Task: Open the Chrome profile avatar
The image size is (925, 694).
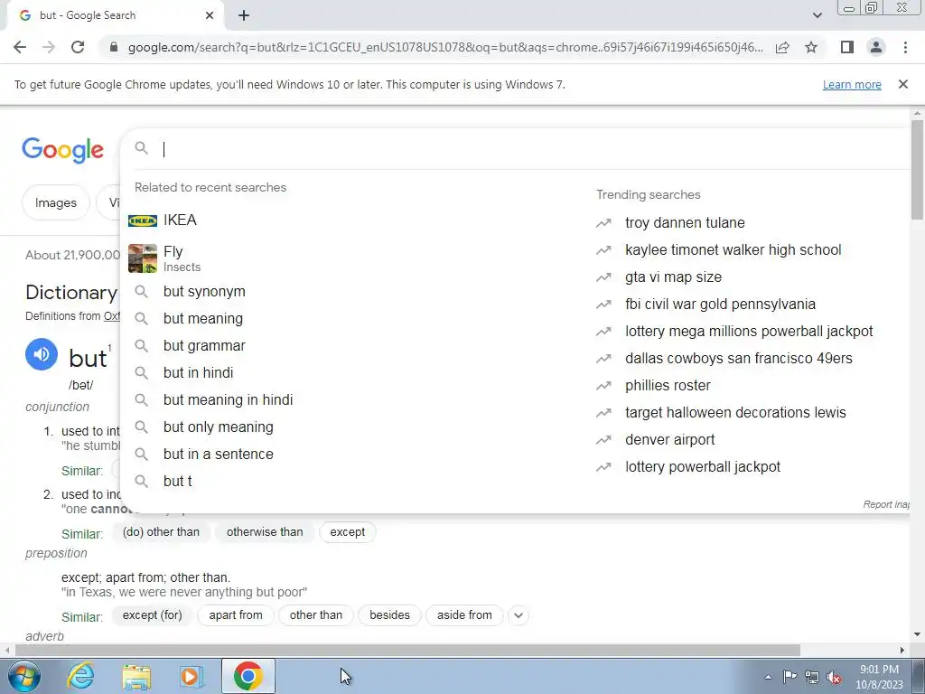Action: 876,47
